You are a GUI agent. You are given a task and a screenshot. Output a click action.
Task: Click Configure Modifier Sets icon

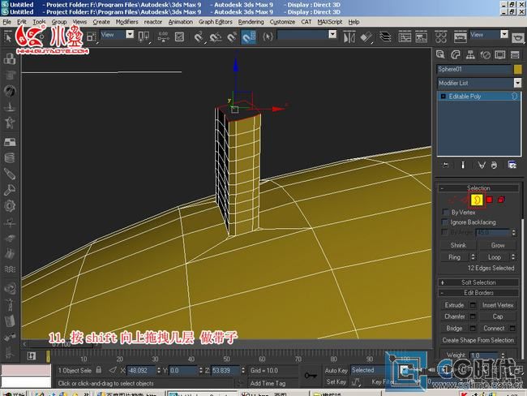(x=512, y=165)
